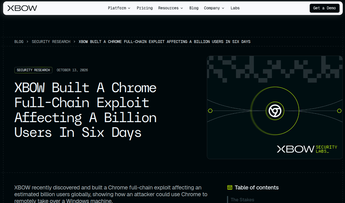
Task: Jump to The Stakes section
Action: pos(242,200)
